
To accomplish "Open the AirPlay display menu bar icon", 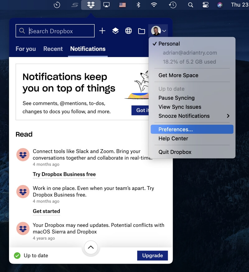I will 106,5.
